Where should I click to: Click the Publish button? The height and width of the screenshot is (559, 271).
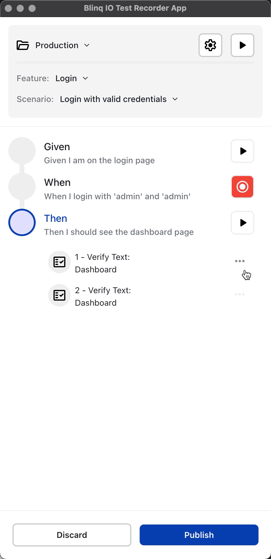click(x=199, y=535)
